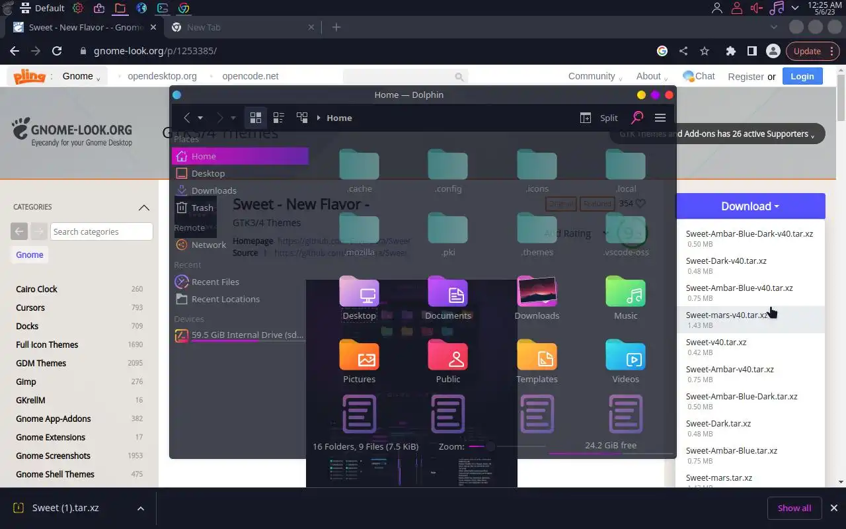Select the Public folder icon

pos(447,355)
